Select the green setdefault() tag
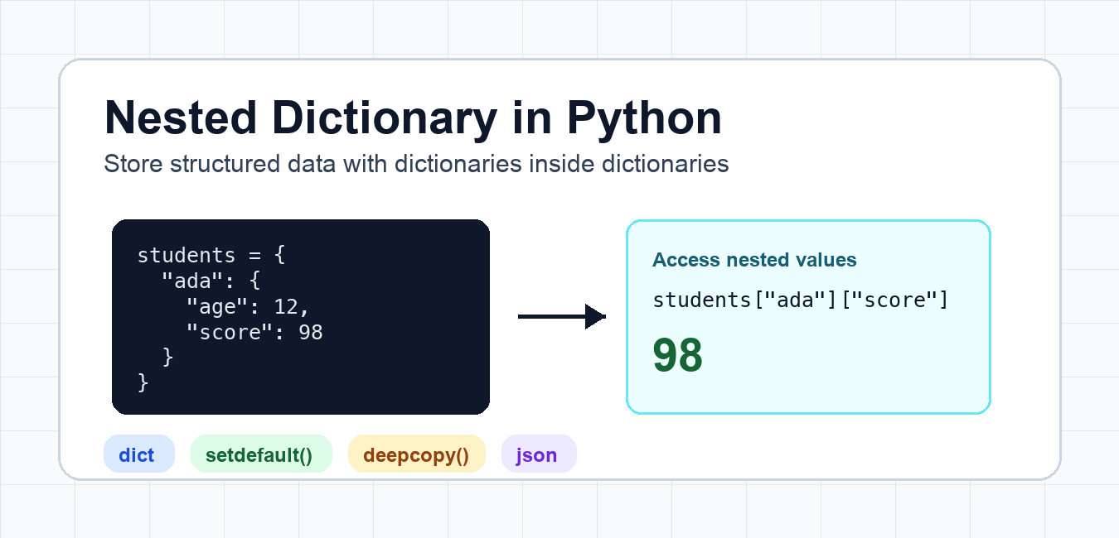 point(261,454)
